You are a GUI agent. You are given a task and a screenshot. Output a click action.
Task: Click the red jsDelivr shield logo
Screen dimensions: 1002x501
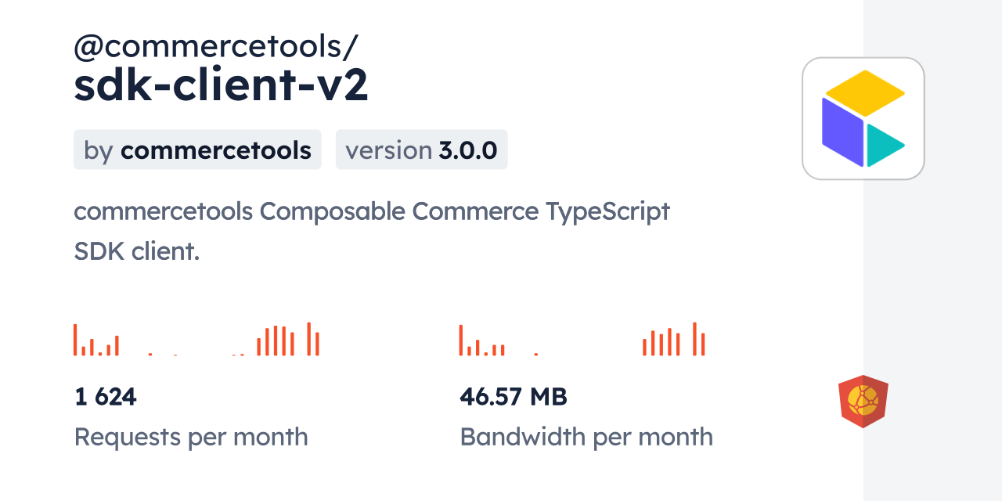863,402
